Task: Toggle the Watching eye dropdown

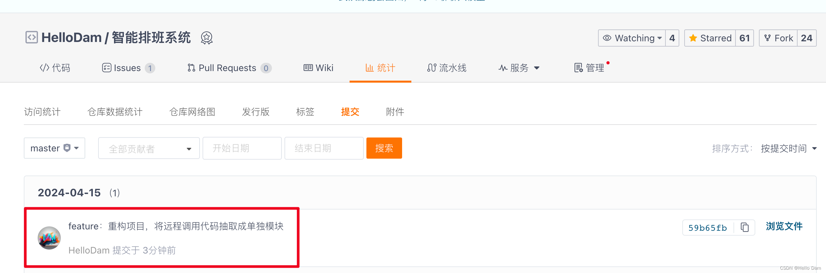Action: pyautogui.click(x=632, y=38)
